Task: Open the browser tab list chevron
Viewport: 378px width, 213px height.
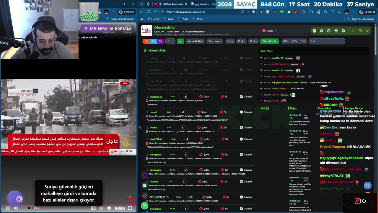Action: (141, 4)
